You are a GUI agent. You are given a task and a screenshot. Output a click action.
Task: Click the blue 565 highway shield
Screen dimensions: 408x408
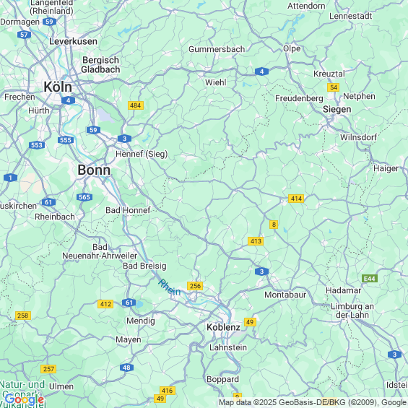point(84,197)
